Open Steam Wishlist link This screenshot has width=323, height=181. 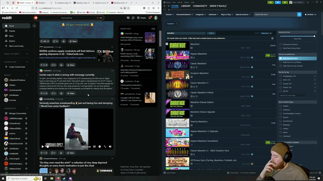tap(311, 14)
